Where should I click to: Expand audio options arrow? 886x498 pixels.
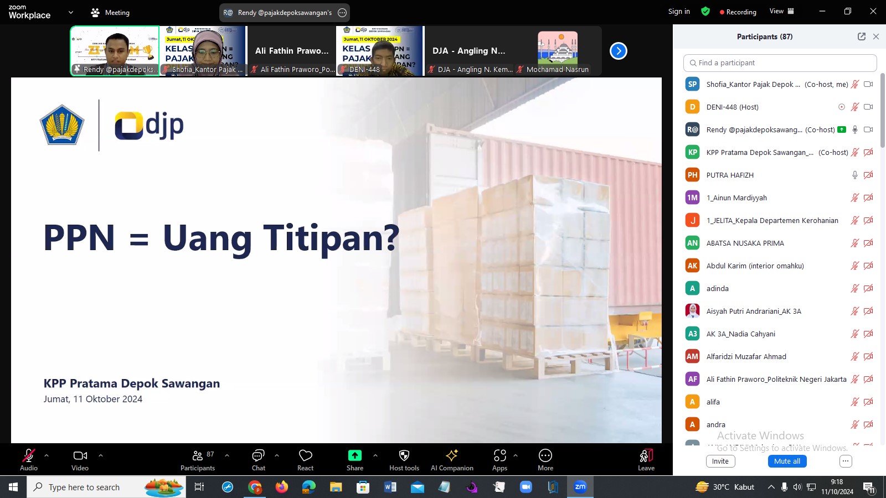tap(47, 455)
